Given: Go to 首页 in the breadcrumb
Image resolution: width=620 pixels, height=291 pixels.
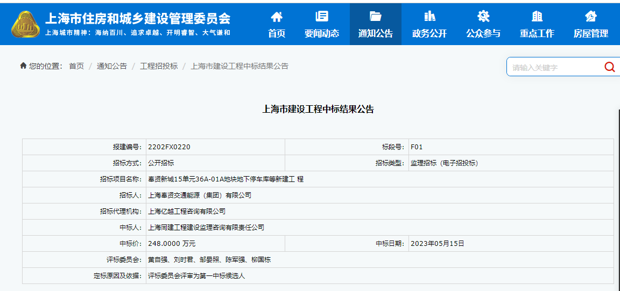Looking at the screenshot, I should (x=76, y=66).
